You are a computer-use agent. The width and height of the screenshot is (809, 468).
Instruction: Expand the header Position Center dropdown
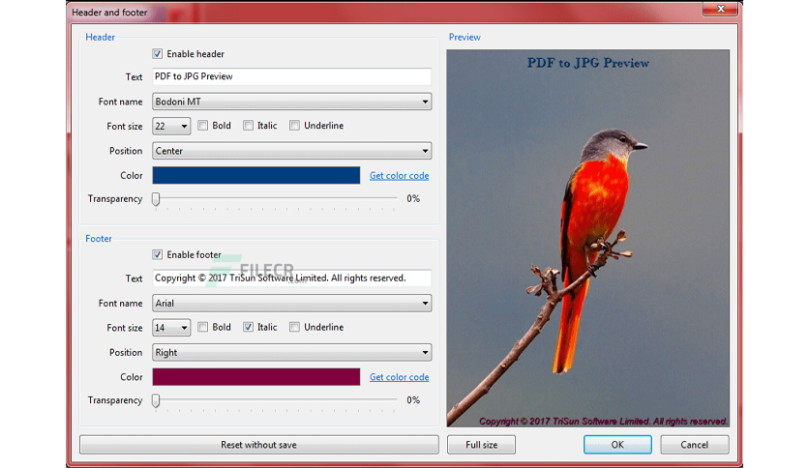tap(291, 151)
